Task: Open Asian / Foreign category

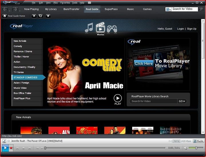Action: [27, 83]
